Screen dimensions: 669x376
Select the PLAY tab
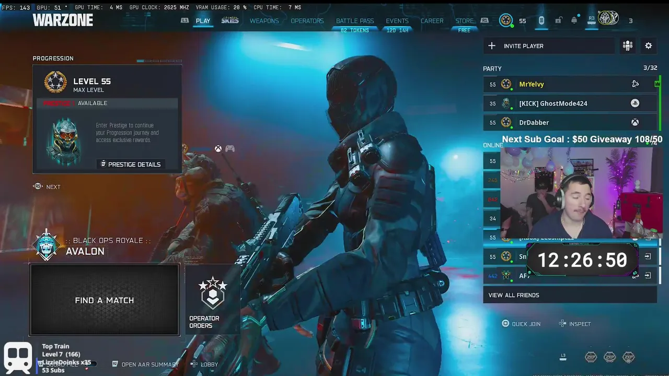[203, 21]
